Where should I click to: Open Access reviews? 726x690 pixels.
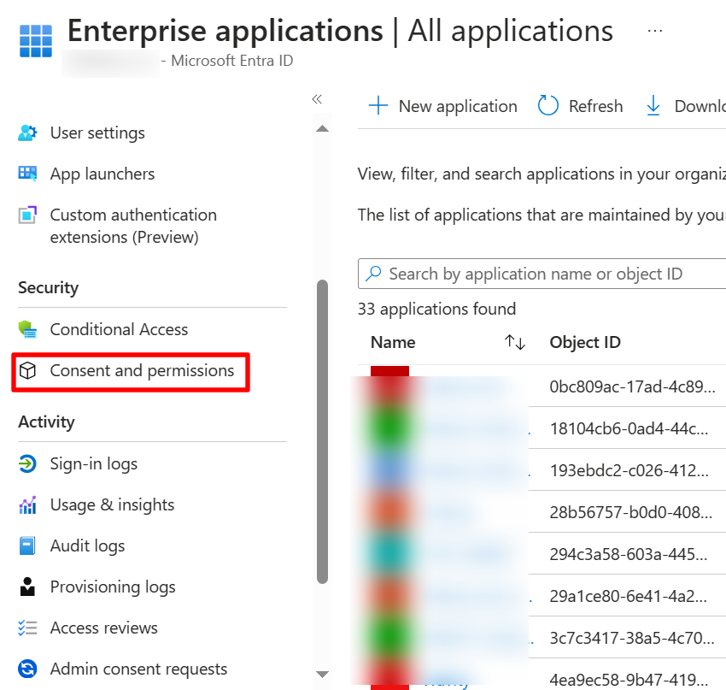point(103,628)
